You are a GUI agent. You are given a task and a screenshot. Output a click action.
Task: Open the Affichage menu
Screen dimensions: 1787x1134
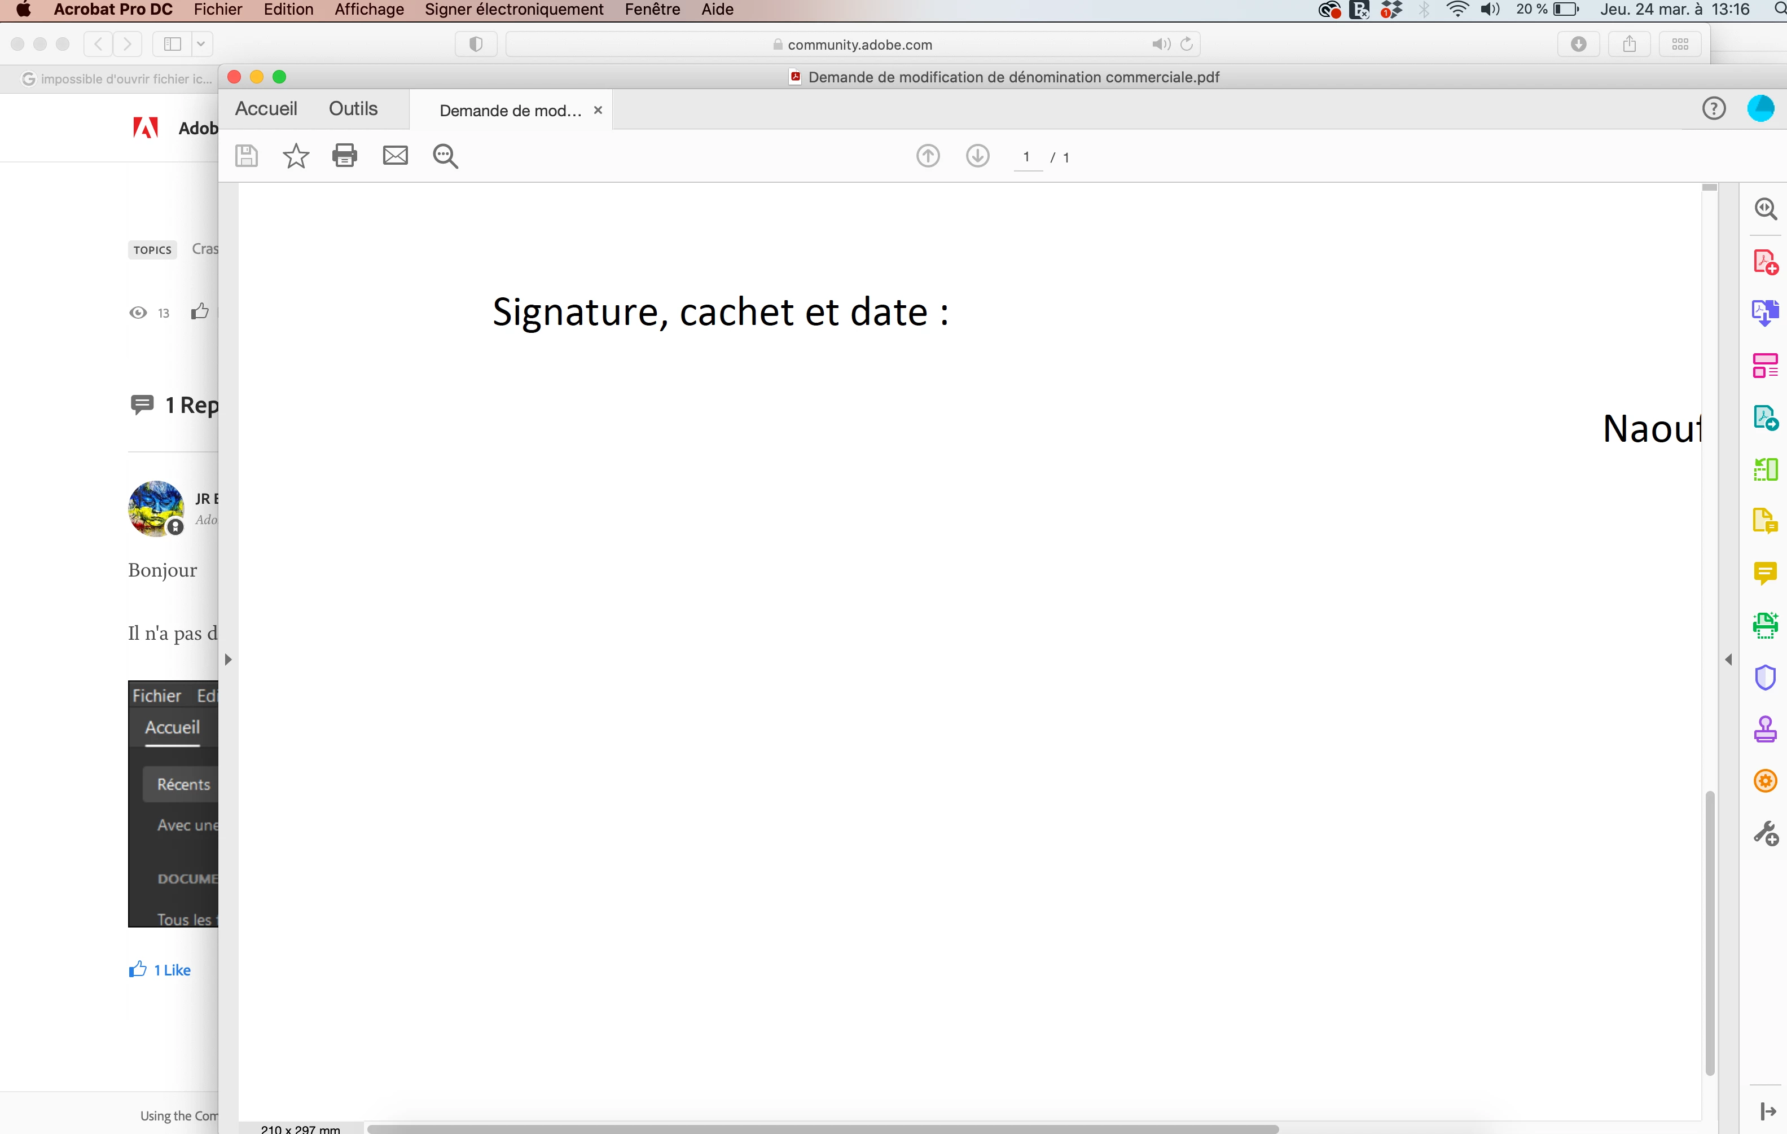point(369,10)
